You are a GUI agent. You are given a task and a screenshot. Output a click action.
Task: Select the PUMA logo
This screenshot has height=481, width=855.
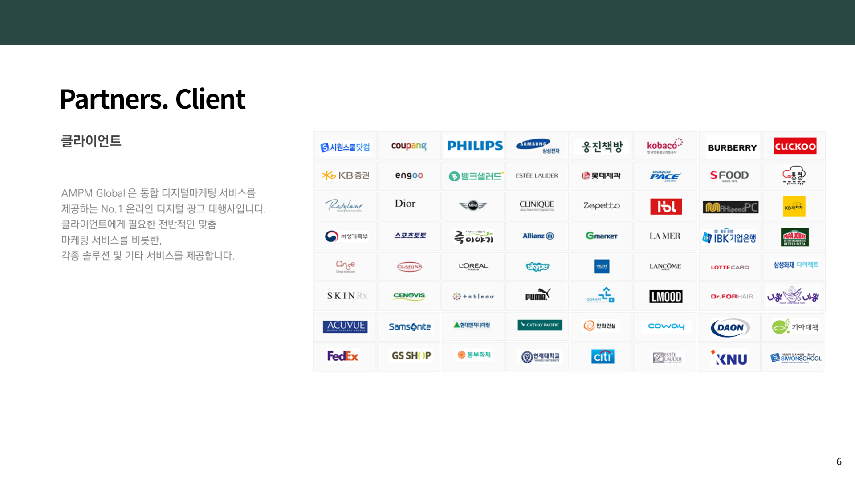pos(538,295)
